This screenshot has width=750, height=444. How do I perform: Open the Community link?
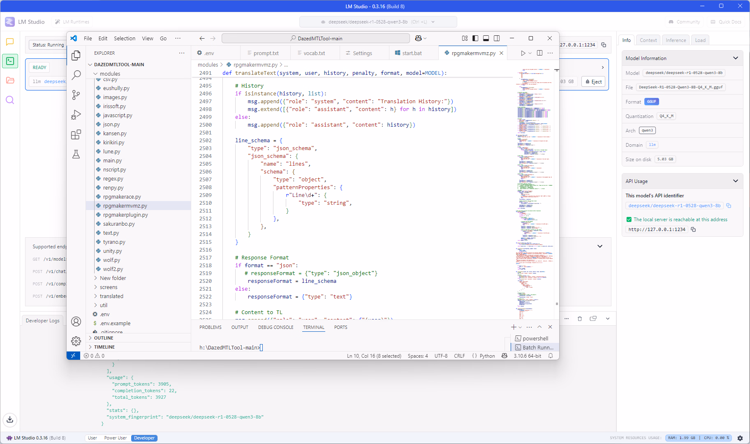pyautogui.click(x=684, y=22)
